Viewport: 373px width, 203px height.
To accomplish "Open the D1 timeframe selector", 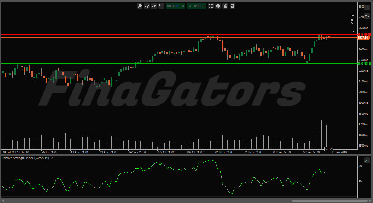I will 161,6.
